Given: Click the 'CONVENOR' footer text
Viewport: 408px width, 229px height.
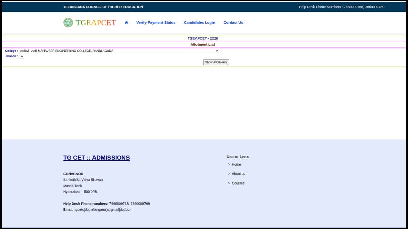Looking at the screenshot, I should pos(73,174).
